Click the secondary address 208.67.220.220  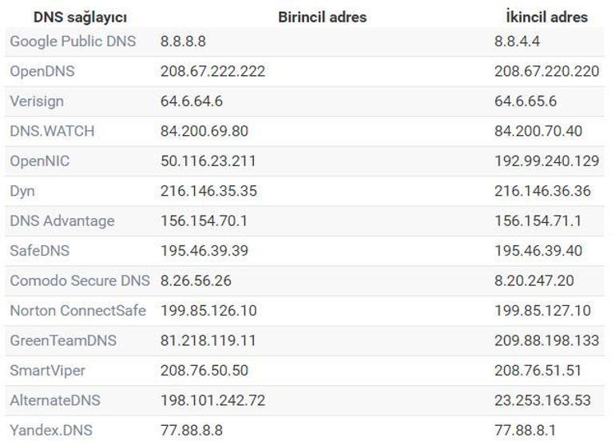546,71
